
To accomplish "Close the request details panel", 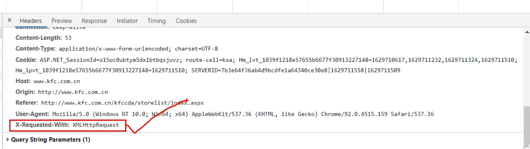I will [10, 20].
